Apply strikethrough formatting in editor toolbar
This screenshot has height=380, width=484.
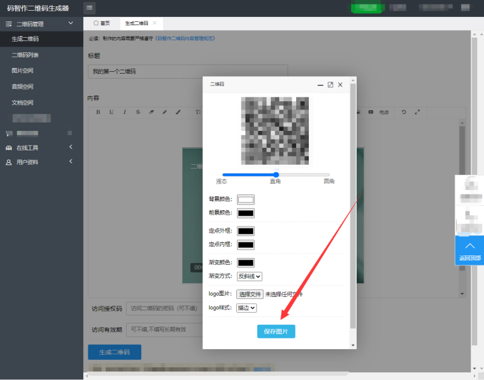(138, 112)
